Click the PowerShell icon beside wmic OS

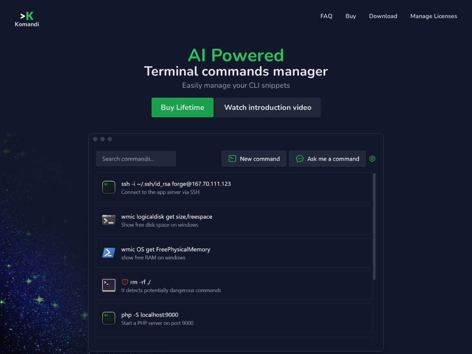tap(109, 253)
